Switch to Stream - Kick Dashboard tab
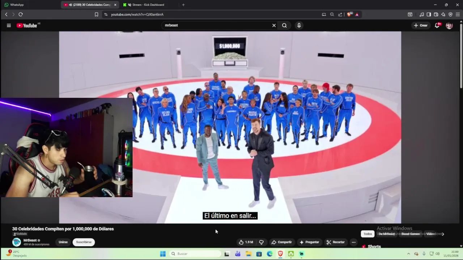The image size is (463, 260). pyautogui.click(x=148, y=5)
